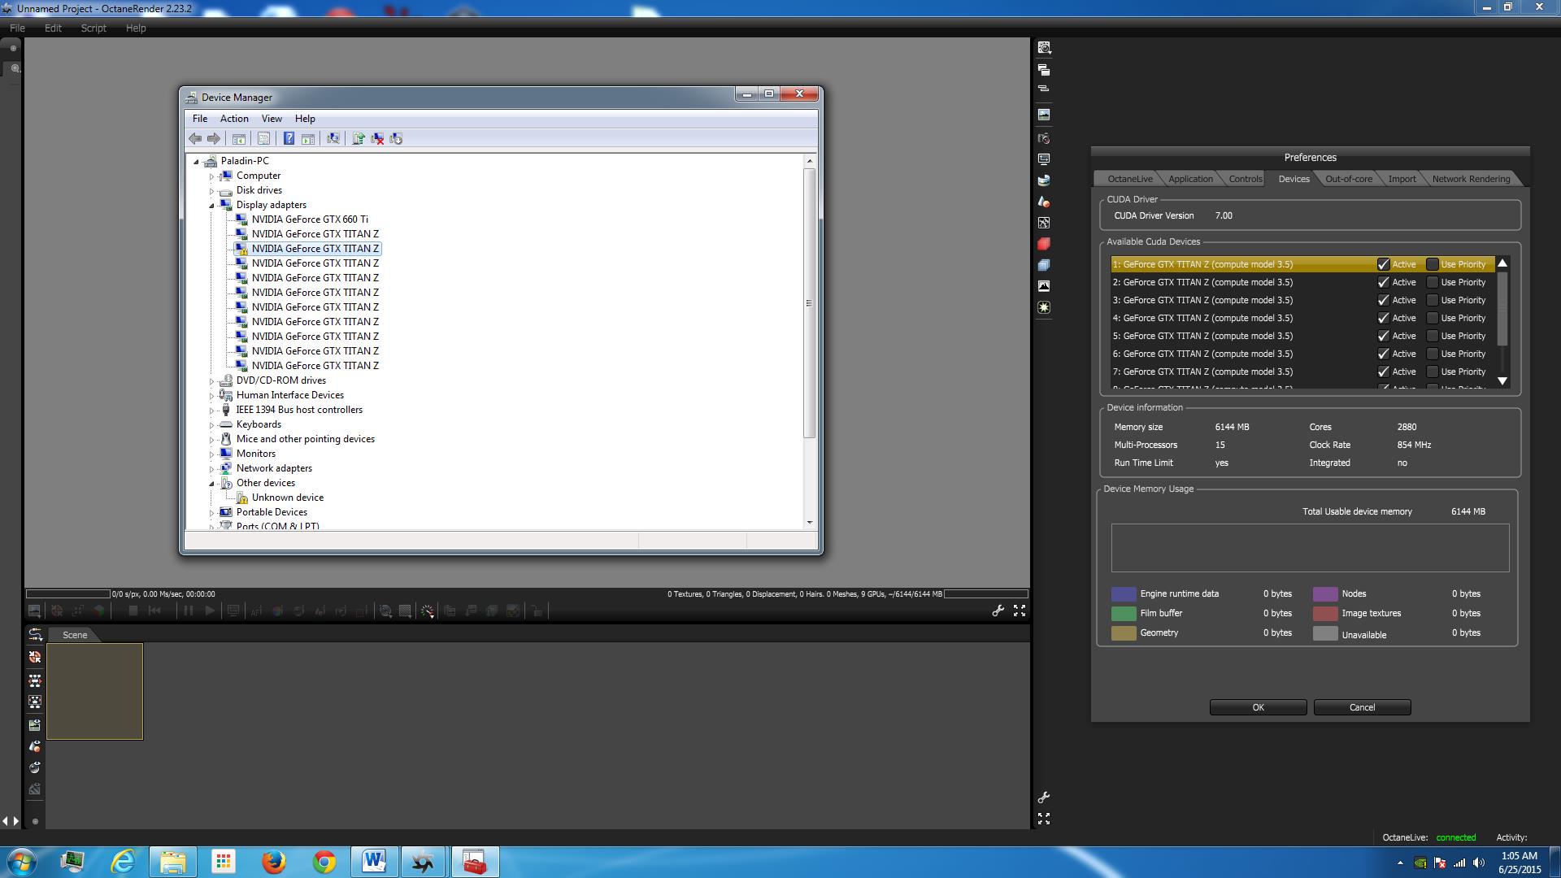Viewport: 1561px width, 878px height.
Task: Click the Device Manager Back arrow
Action: 195,139
